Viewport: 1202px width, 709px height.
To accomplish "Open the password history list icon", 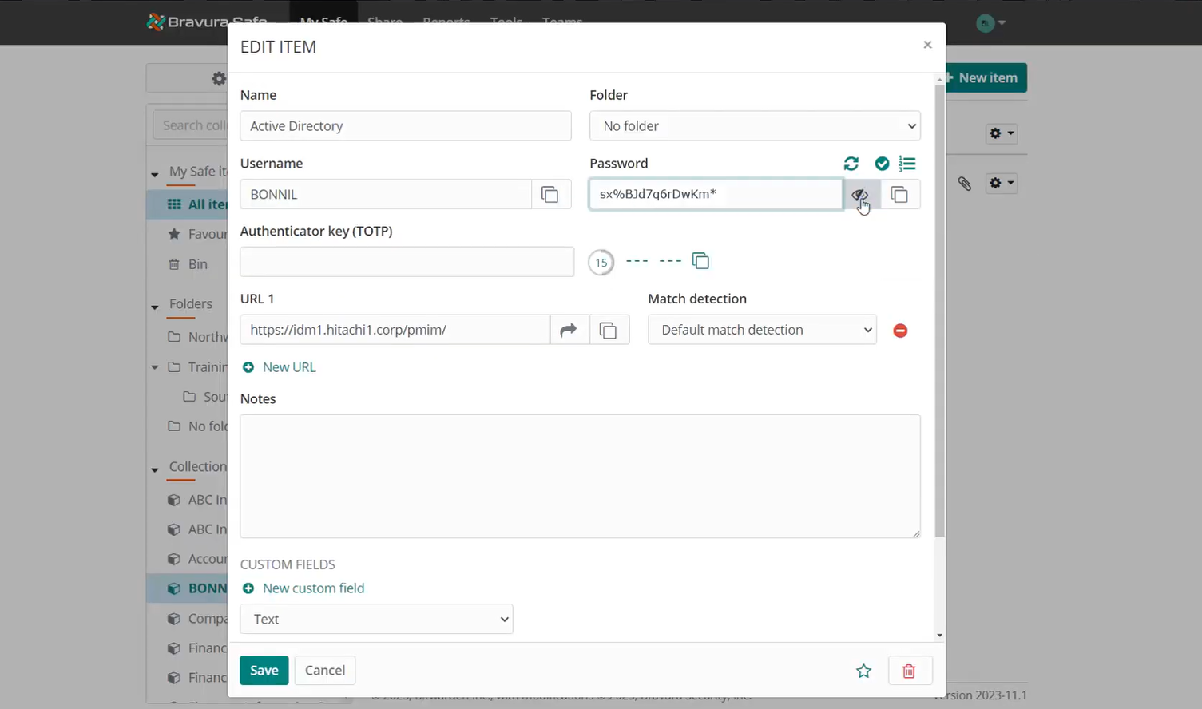I will [907, 164].
